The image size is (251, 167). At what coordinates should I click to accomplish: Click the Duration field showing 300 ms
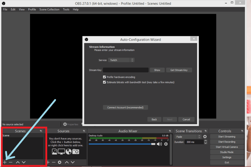click(x=194, y=142)
